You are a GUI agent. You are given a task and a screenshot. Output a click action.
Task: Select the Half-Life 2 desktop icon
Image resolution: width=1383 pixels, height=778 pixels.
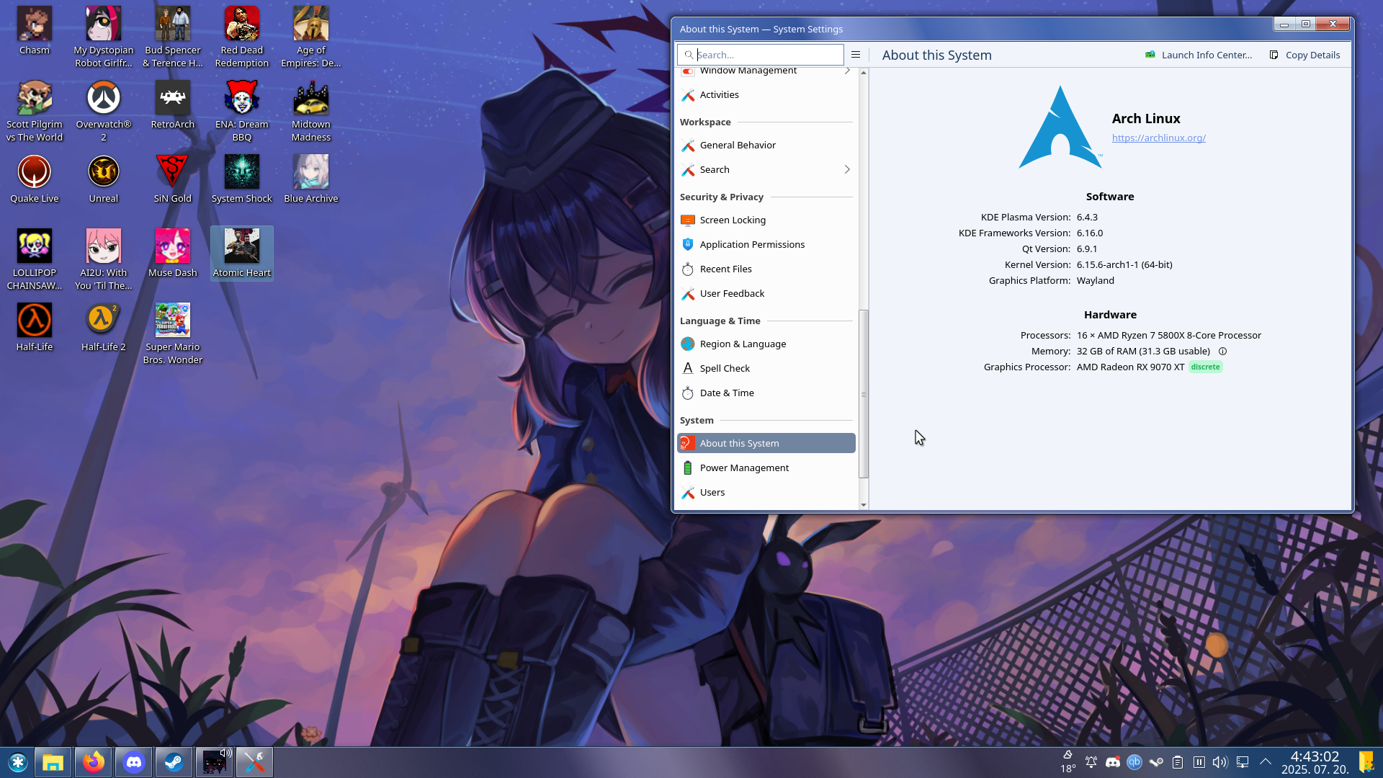point(104,328)
